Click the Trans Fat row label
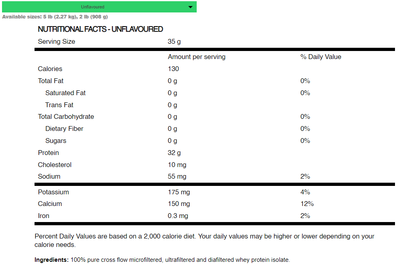Image resolution: width=399 pixels, height=265 pixels. tap(59, 105)
